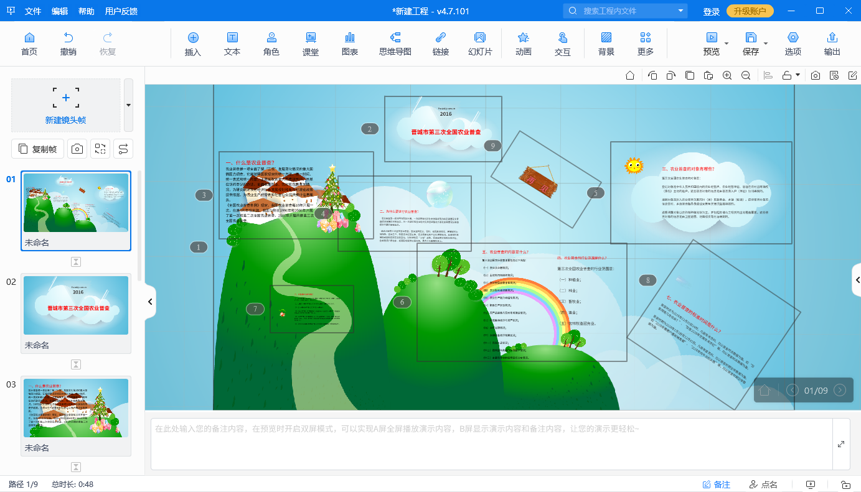The image size is (861, 492).
Task: Open the 幻灯片 slideshow tool
Action: click(480, 44)
